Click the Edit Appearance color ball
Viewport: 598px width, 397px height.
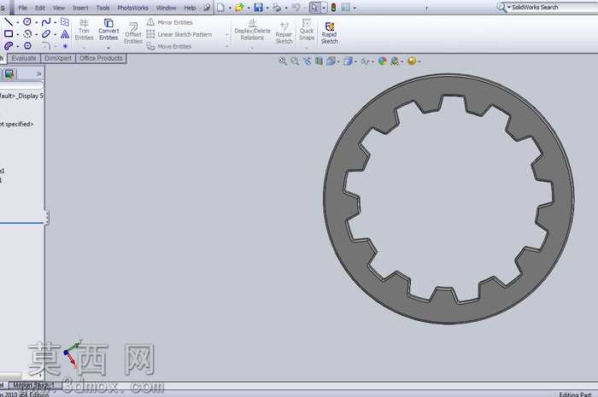click(x=382, y=61)
